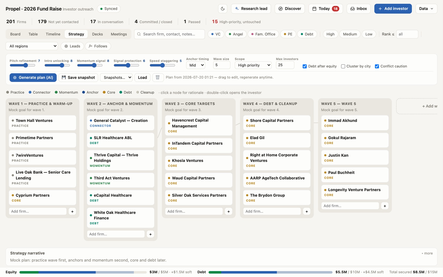The width and height of the screenshot is (443, 277).
Task: Select the Elad Gil card
Action: (x=277, y=140)
